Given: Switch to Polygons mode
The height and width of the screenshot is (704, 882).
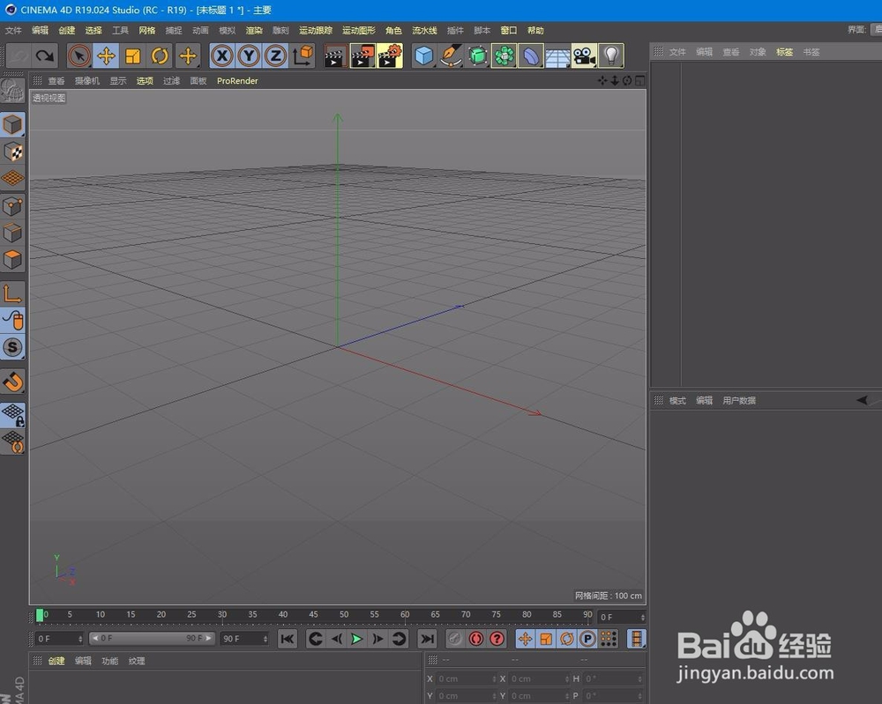Looking at the screenshot, I should tap(12, 260).
